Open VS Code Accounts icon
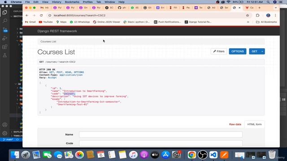The width and height of the screenshot is (287, 161). pos(5,125)
